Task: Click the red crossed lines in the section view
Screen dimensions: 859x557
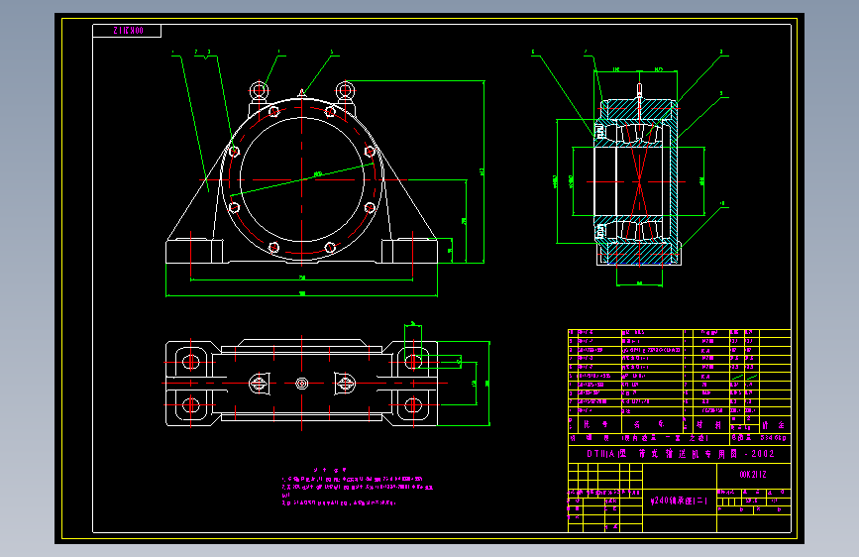Action: tap(639, 182)
